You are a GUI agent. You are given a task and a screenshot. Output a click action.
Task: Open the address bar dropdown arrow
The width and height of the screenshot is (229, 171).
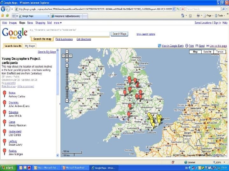pyautogui.click(x=174, y=9)
